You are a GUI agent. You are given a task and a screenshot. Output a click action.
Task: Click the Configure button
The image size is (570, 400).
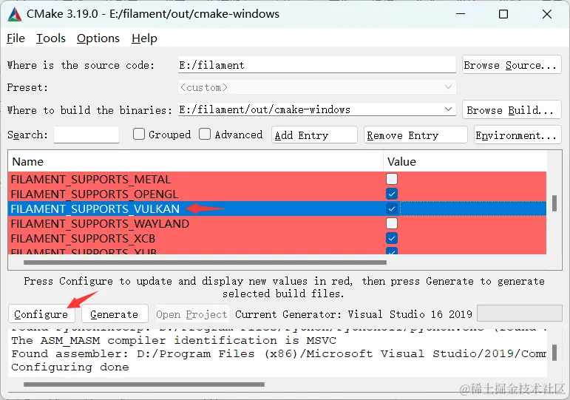point(41,313)
